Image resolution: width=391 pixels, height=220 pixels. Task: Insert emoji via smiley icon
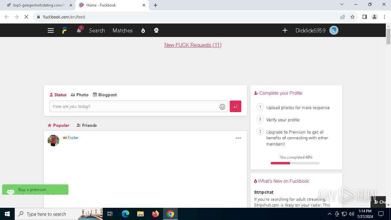pyautogui.click(x=222, y=107)
